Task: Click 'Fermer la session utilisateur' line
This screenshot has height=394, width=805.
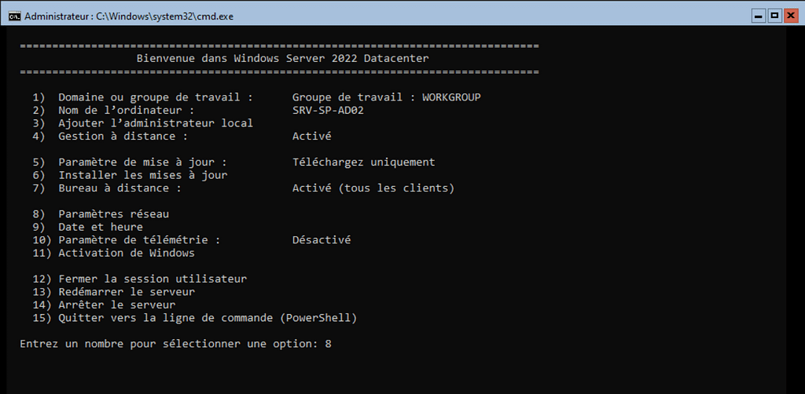Action: tap(152, 279)
